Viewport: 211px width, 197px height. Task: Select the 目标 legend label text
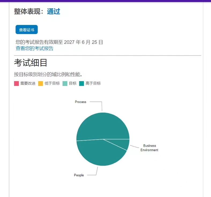click(73, 84)
